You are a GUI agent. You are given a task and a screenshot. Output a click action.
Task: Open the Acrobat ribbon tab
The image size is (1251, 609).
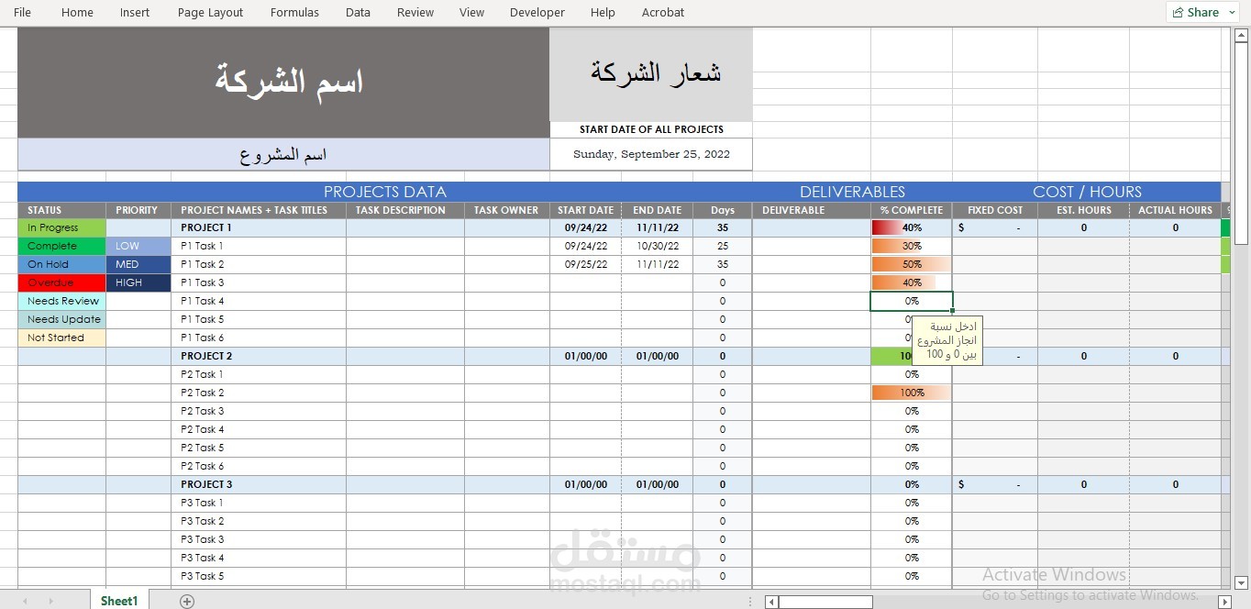[x=662, y=12]
